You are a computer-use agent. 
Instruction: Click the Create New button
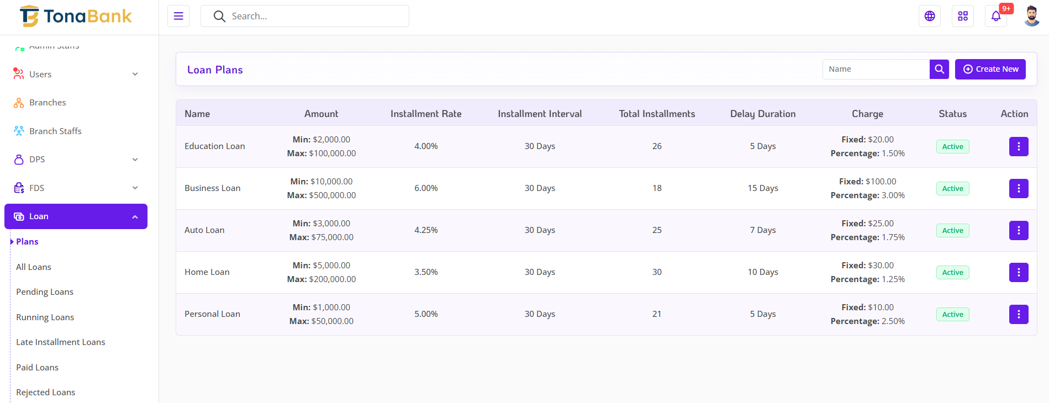990,69
